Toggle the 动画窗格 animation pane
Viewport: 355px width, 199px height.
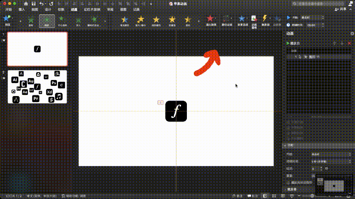point(254,22)
